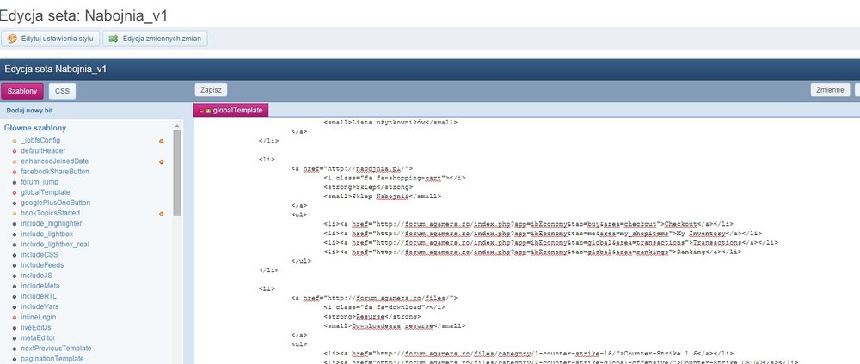Click the palette icon beside Edytuj ustawienia stylu
This screenshot has height=364, width=860.
click(x=12, y=39)
